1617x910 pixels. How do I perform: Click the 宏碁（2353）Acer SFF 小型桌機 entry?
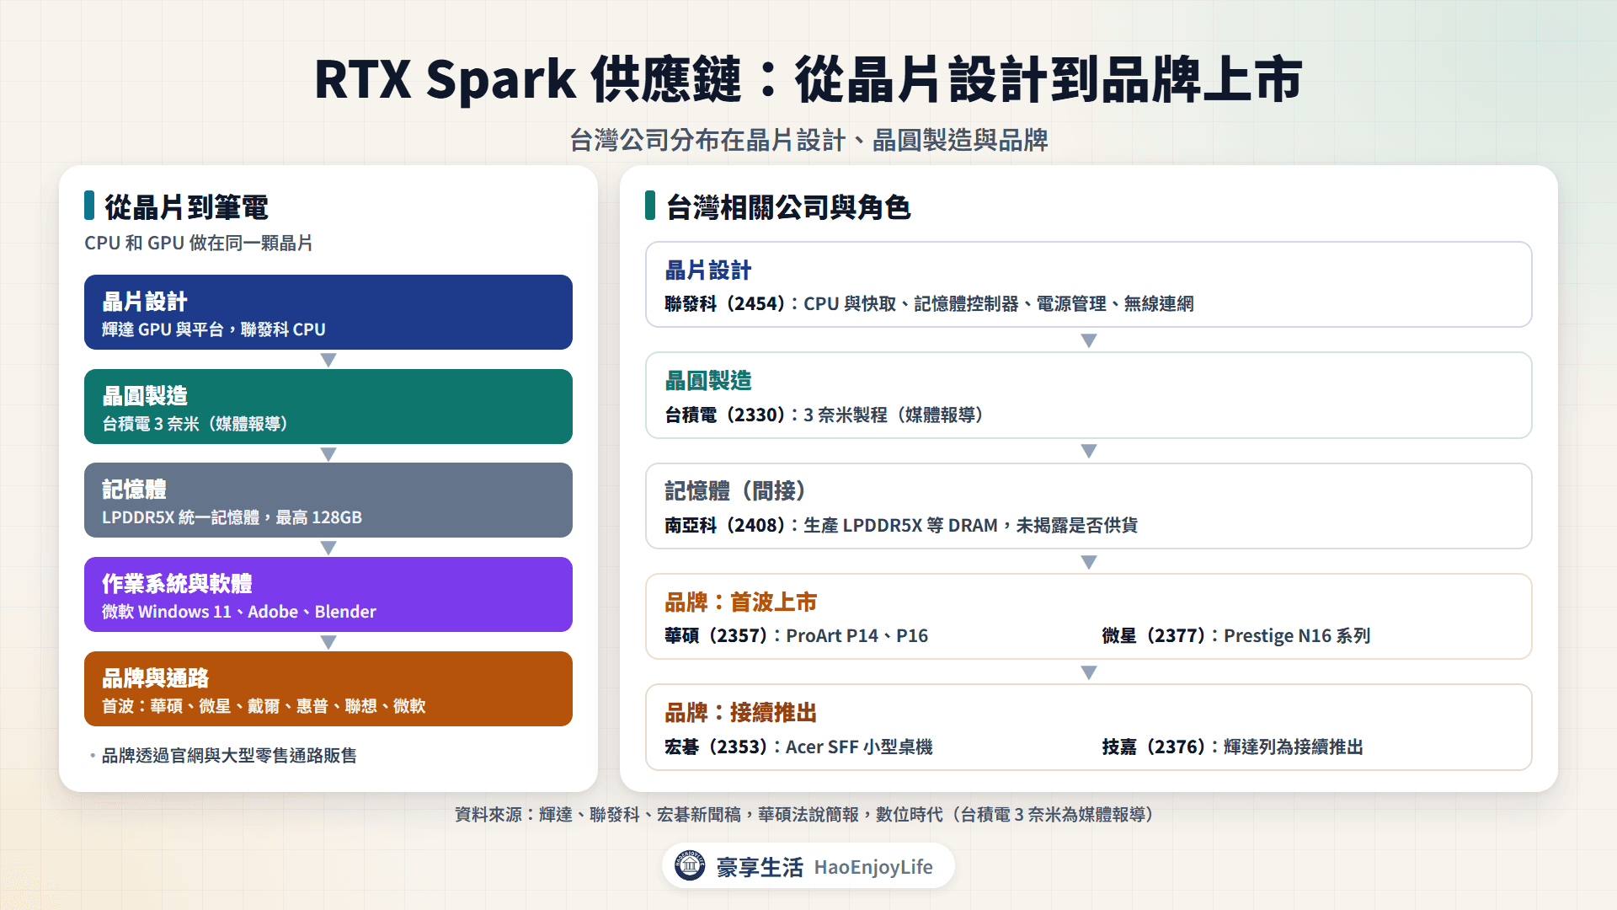coord(798,747)
